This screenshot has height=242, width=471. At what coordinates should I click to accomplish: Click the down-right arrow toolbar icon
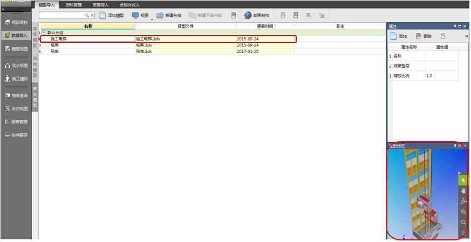322,15
